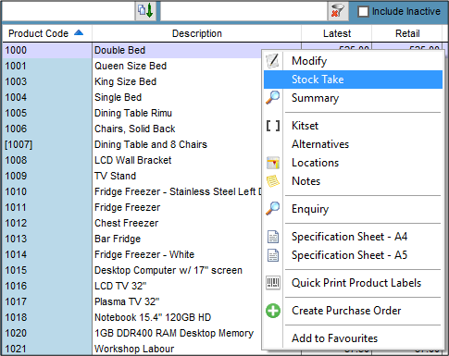Toggle the Include Inactive checkbox

coord(363,12)
